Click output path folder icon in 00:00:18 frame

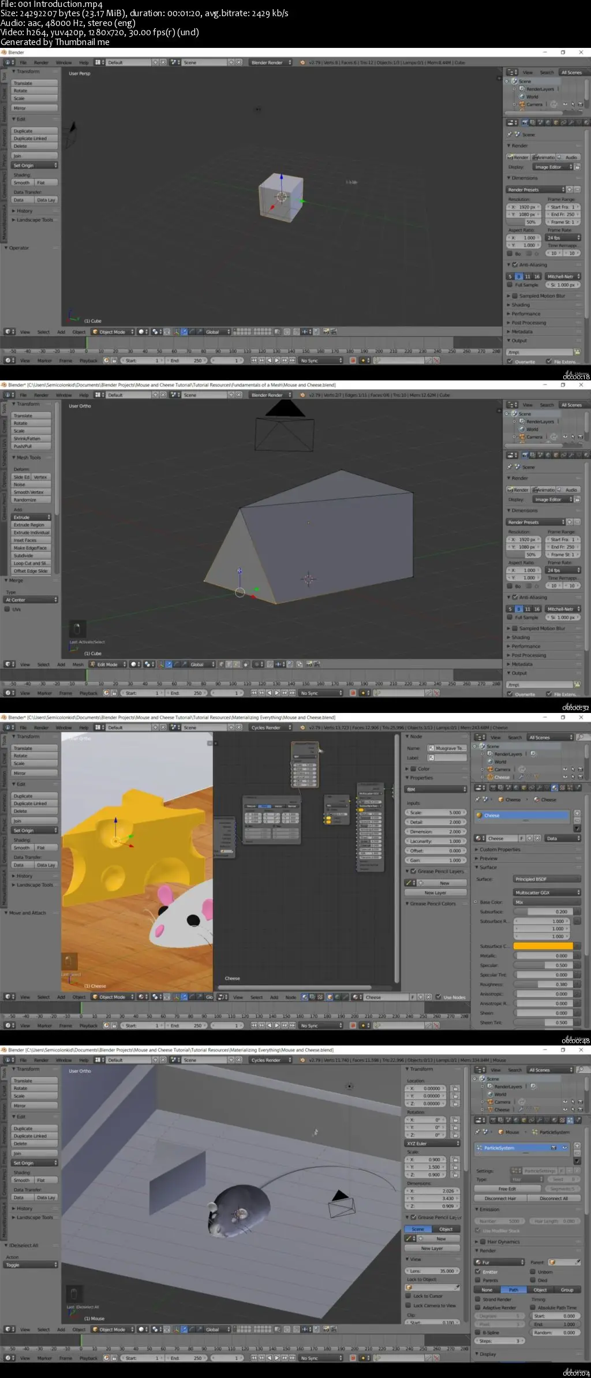coord(577,352)
